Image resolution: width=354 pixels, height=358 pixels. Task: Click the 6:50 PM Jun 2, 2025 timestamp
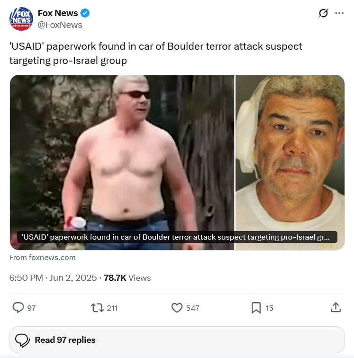coord(53,278)
